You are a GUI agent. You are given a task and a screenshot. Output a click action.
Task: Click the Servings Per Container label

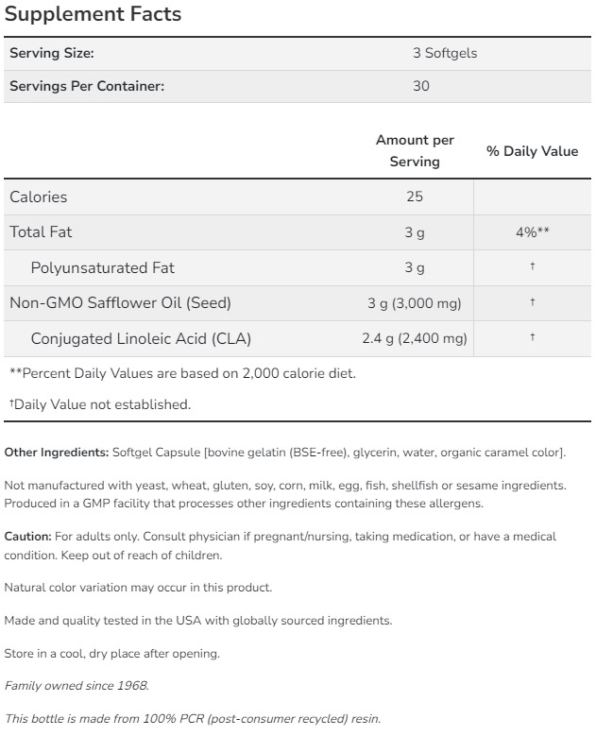pyautogui.click(x=87, y=86)
